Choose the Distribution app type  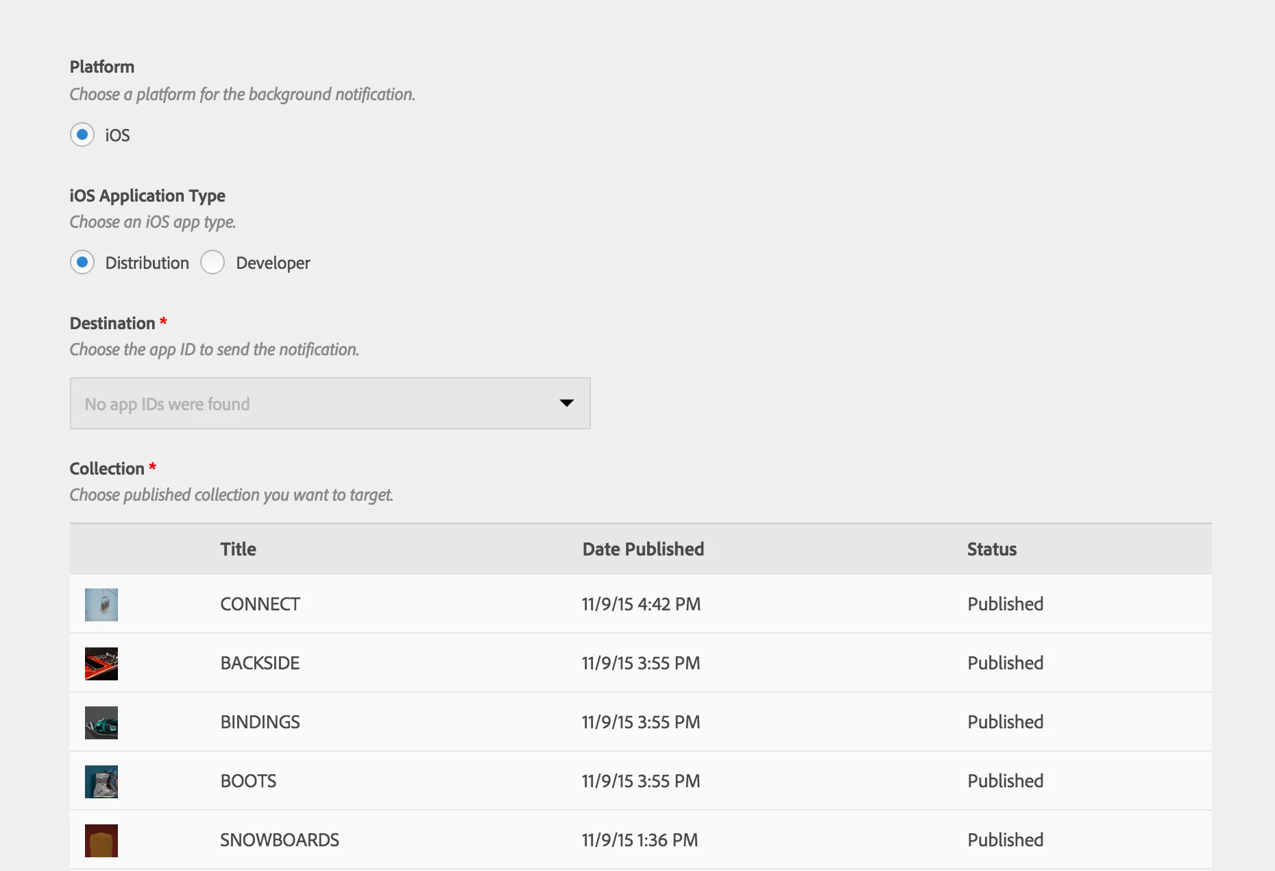pyautogui.click(x=82, y=262)
